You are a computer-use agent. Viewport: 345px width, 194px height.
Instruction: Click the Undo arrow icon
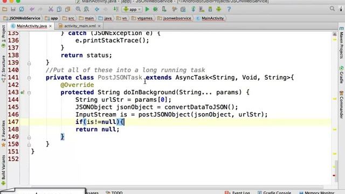[x=32, y=9]
